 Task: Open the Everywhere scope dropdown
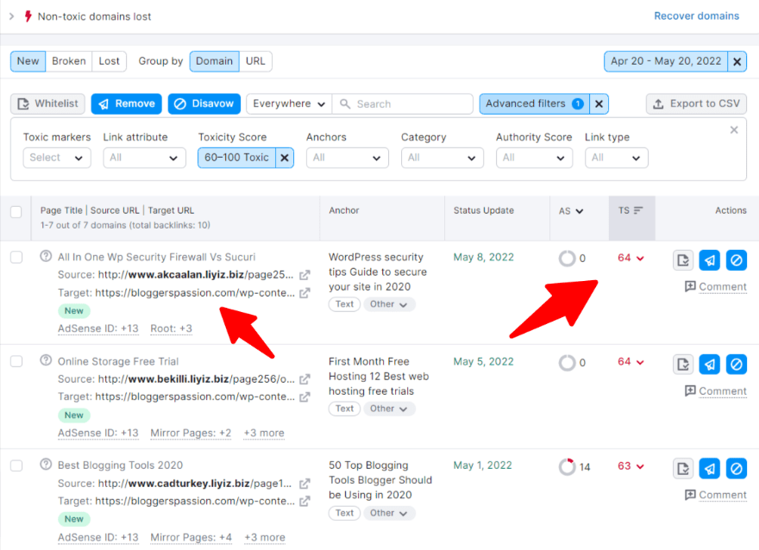click(288, 103)
